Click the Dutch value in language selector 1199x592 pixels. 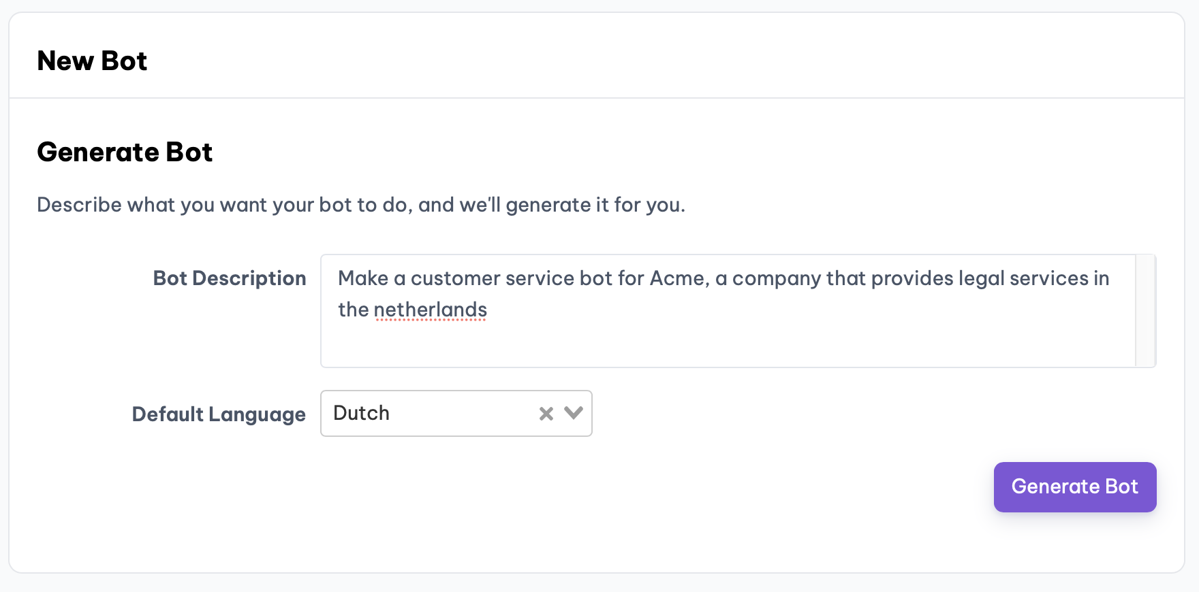(x=362, y=413)
